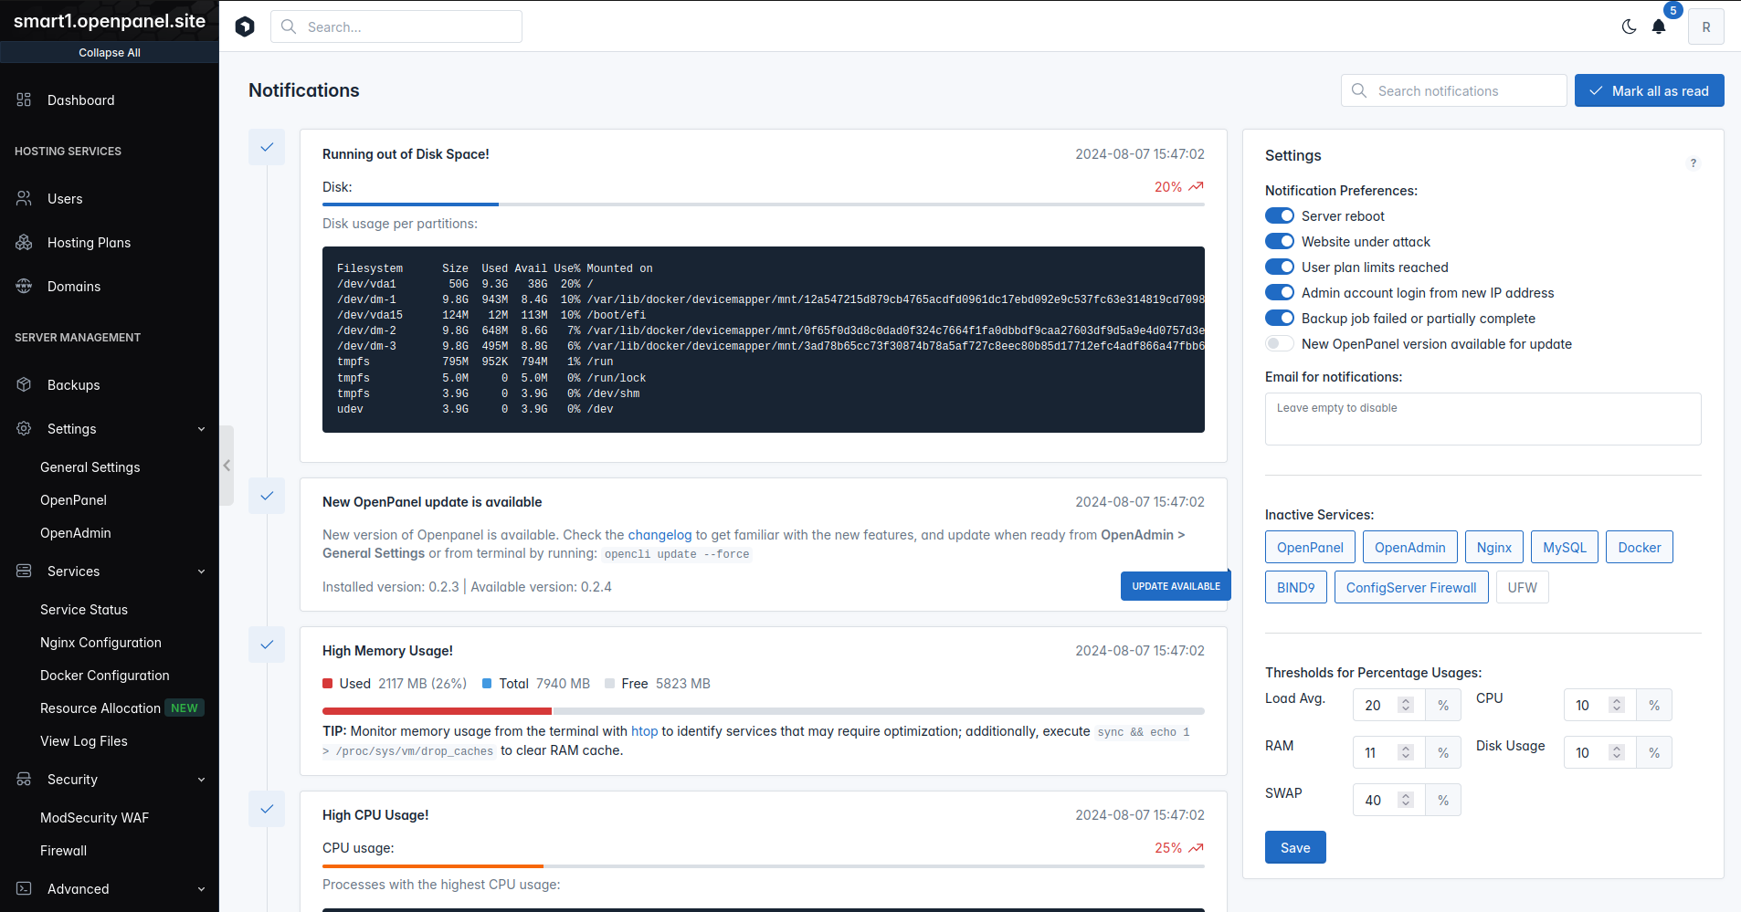This screenshot has height=912, width=1741.
Task: Click the OpenPanel hexagon logo icon
Action: (245, 26)
